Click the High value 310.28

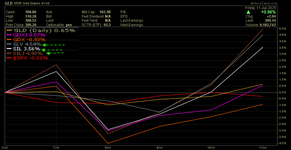pos(31,16)
